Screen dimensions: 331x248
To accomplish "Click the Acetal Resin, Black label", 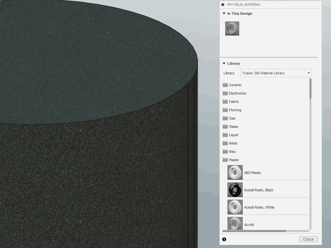I will 259,190.
